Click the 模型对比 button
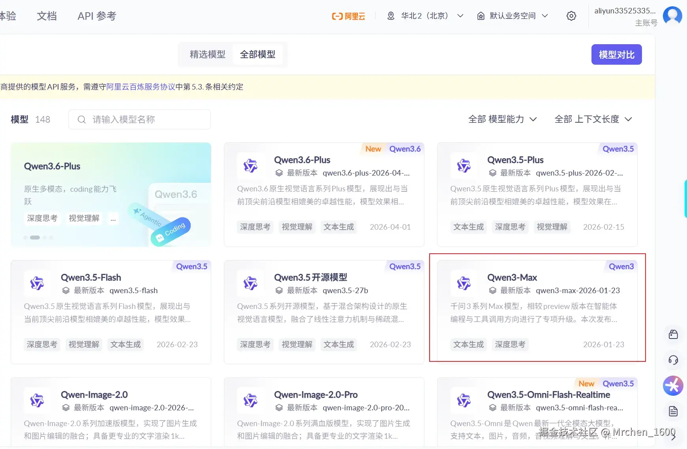 tap(616, 54)
